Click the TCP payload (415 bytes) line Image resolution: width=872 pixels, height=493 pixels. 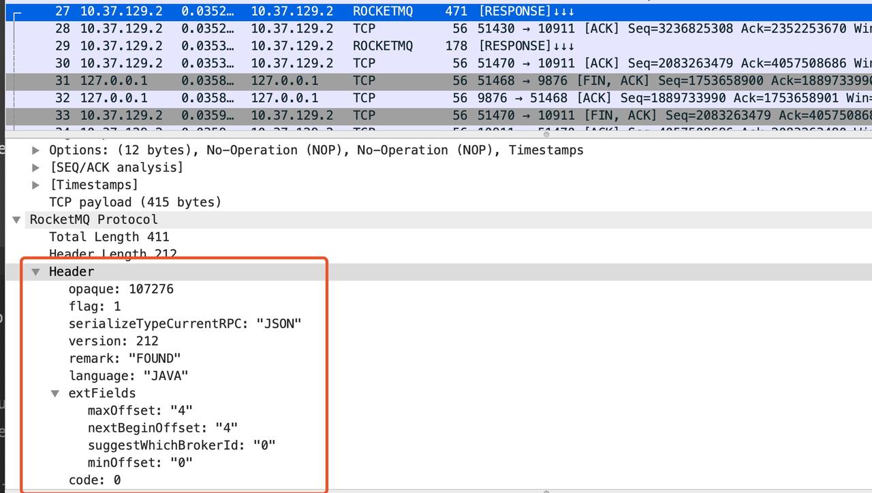[135, 202]
